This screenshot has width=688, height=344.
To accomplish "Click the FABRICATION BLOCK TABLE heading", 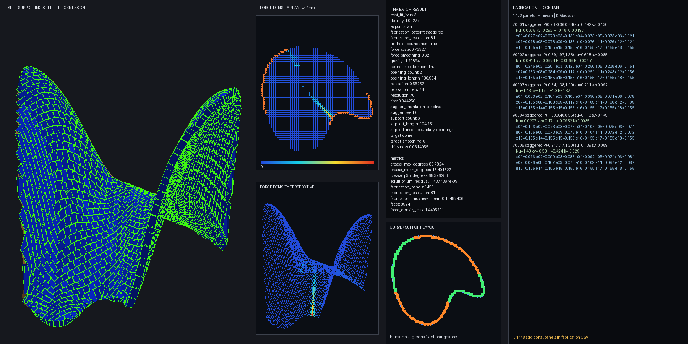I will click(538, 8).
